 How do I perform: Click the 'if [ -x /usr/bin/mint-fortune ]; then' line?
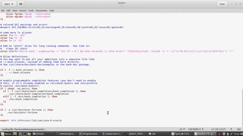[27, 110]
